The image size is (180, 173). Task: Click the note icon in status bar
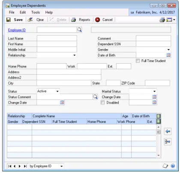click(x=165, y=166)
